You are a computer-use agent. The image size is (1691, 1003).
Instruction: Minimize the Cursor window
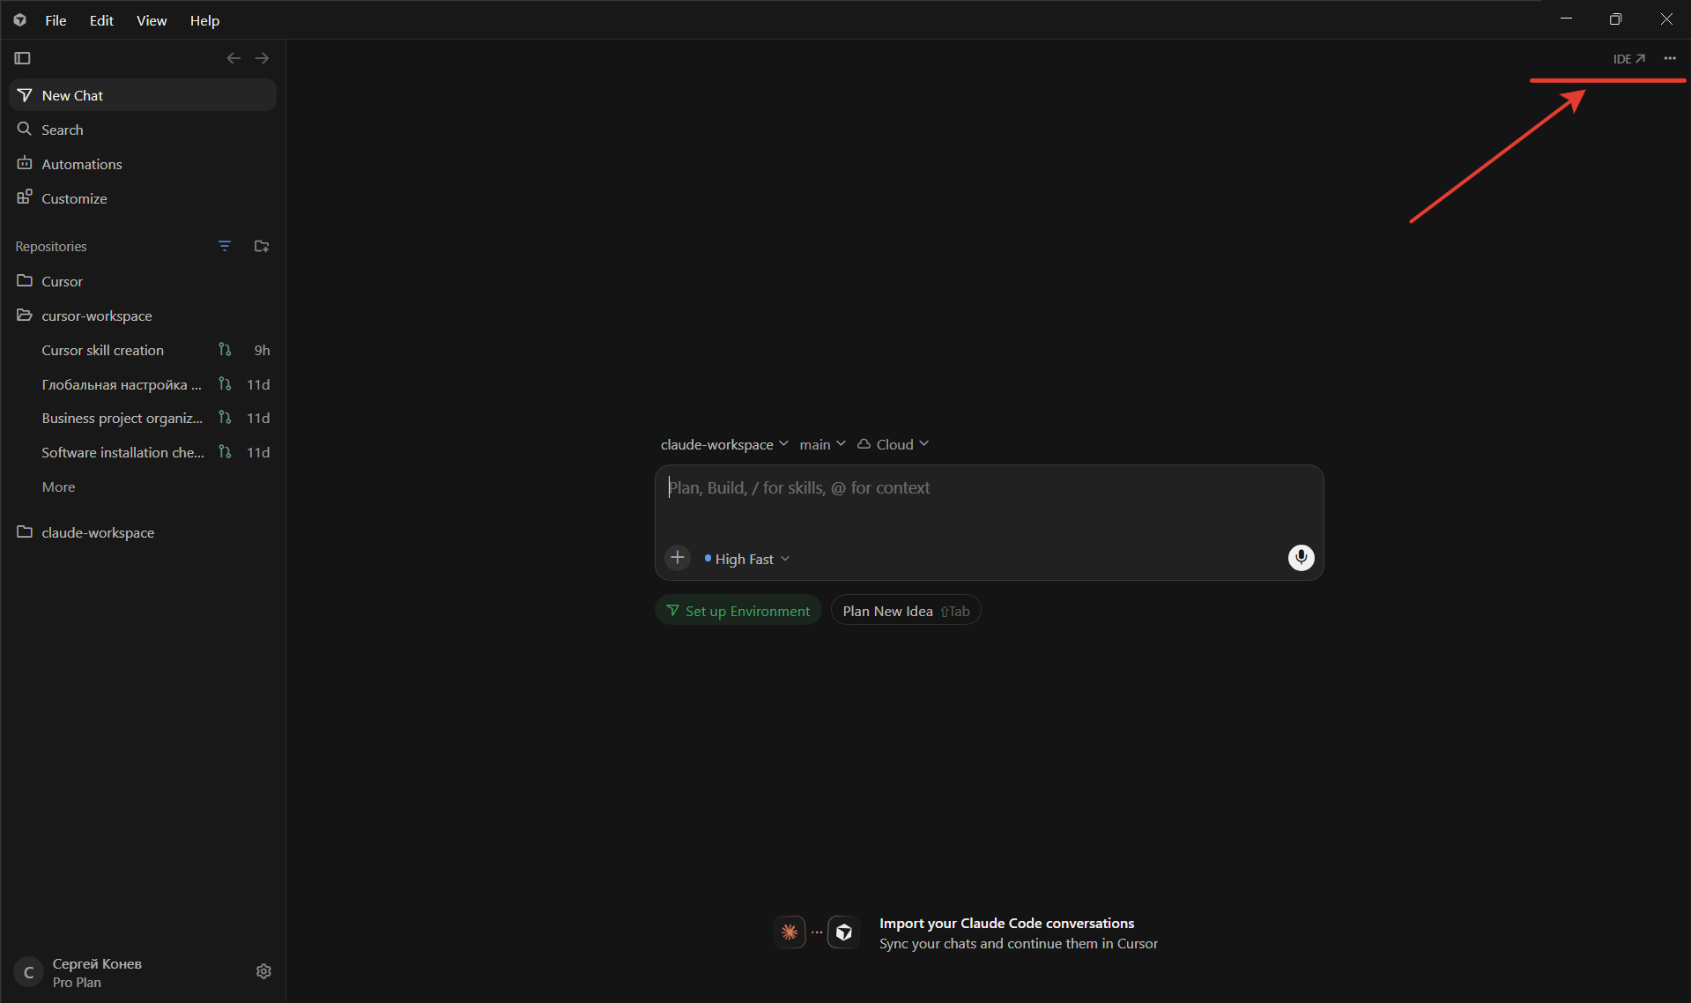click(1566, 19)
